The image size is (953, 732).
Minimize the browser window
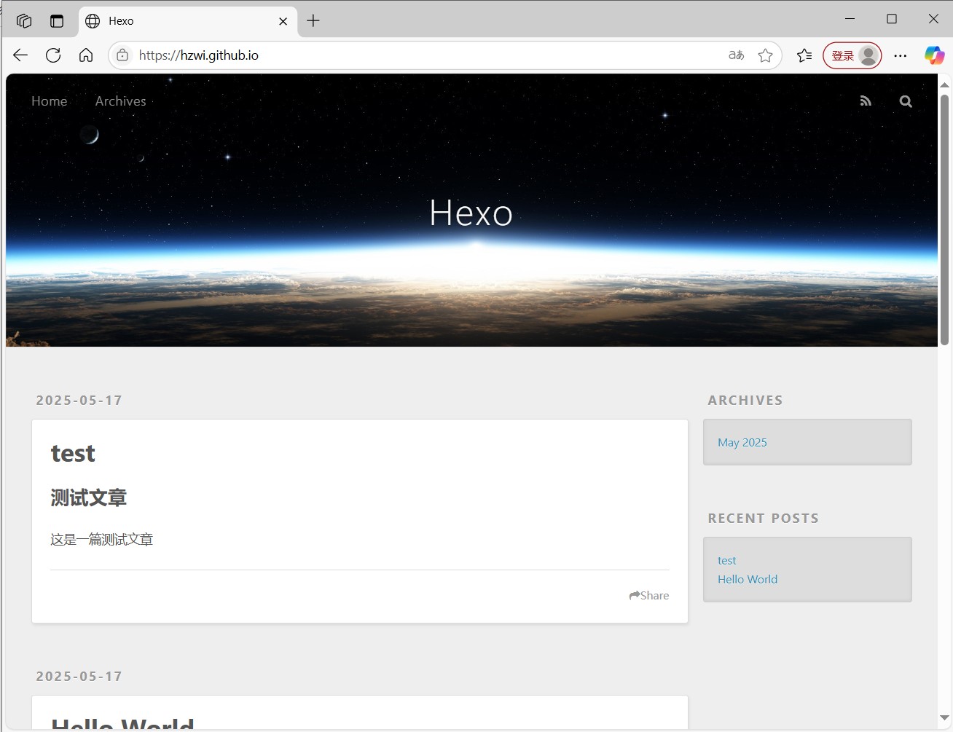(850, 19)
